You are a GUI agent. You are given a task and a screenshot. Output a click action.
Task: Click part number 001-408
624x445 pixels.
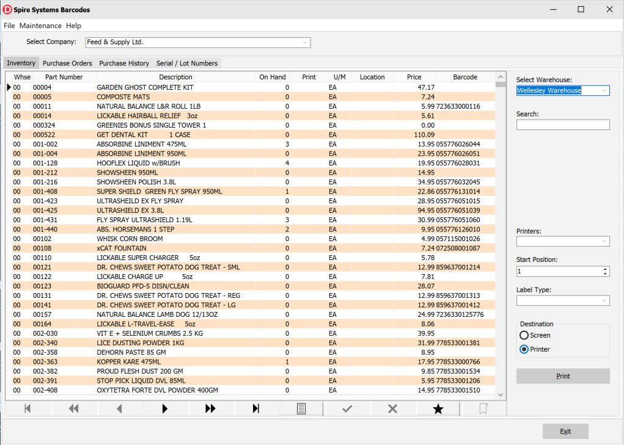[45, 192]
